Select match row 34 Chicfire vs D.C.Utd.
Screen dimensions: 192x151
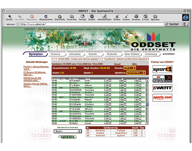click(x=98, y=102)
